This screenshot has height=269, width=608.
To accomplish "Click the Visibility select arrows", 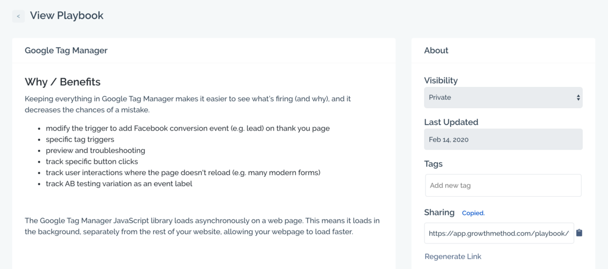I will pos(578,98).
